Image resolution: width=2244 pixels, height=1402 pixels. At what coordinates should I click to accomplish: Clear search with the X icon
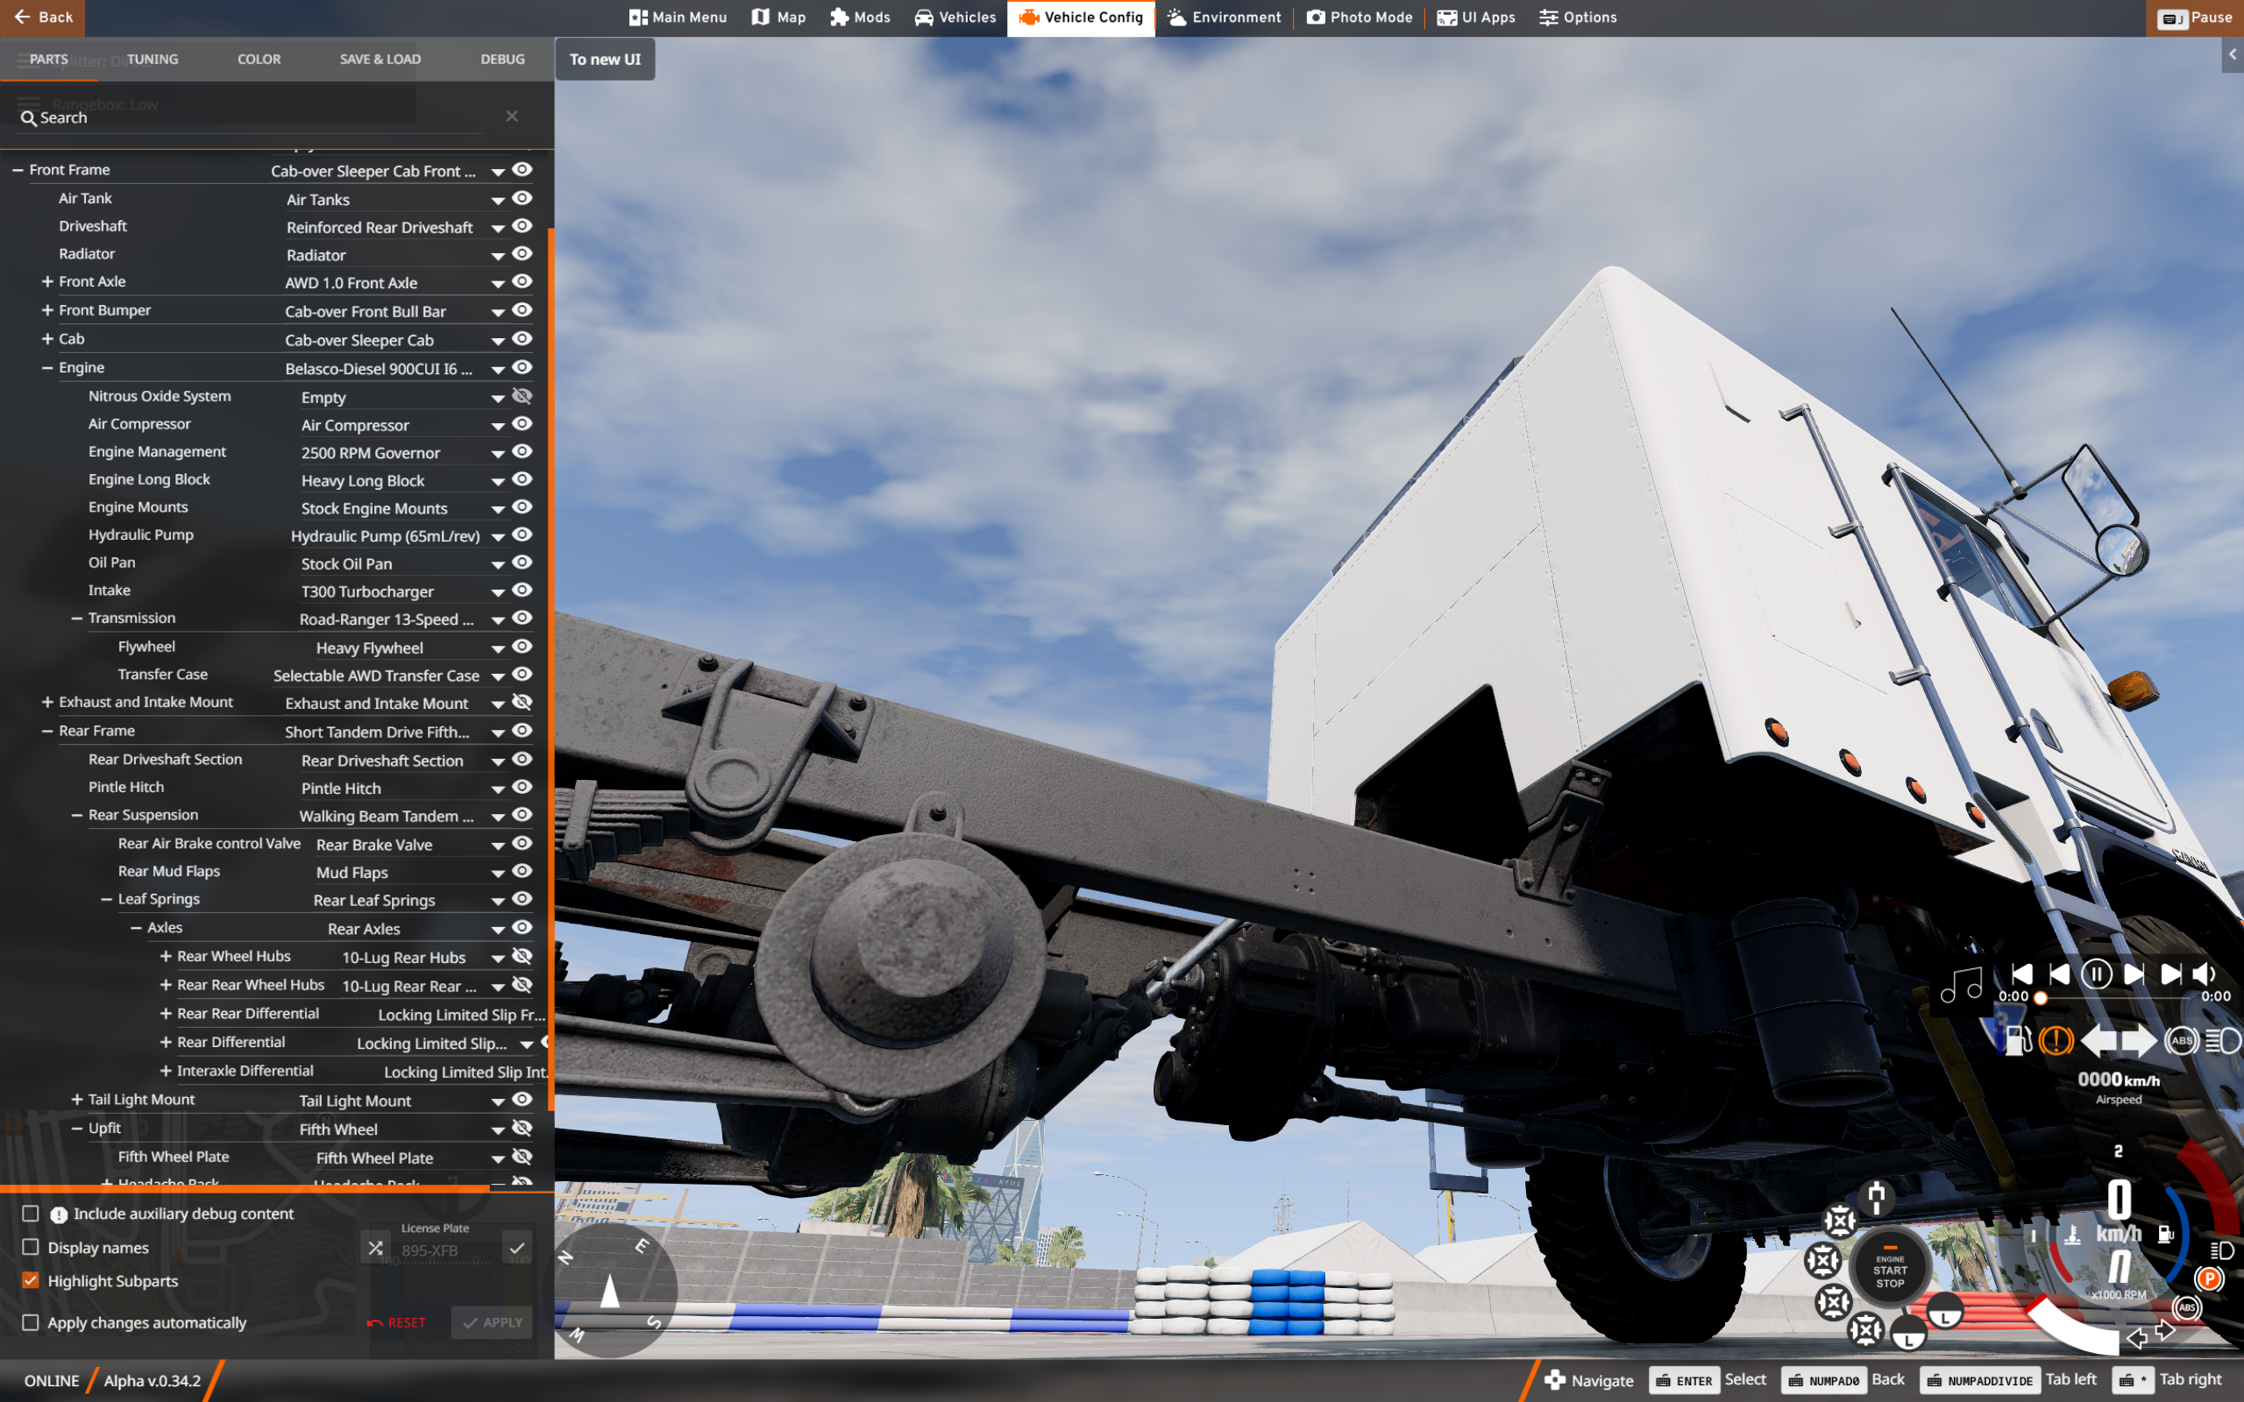(x=512, y=116)
